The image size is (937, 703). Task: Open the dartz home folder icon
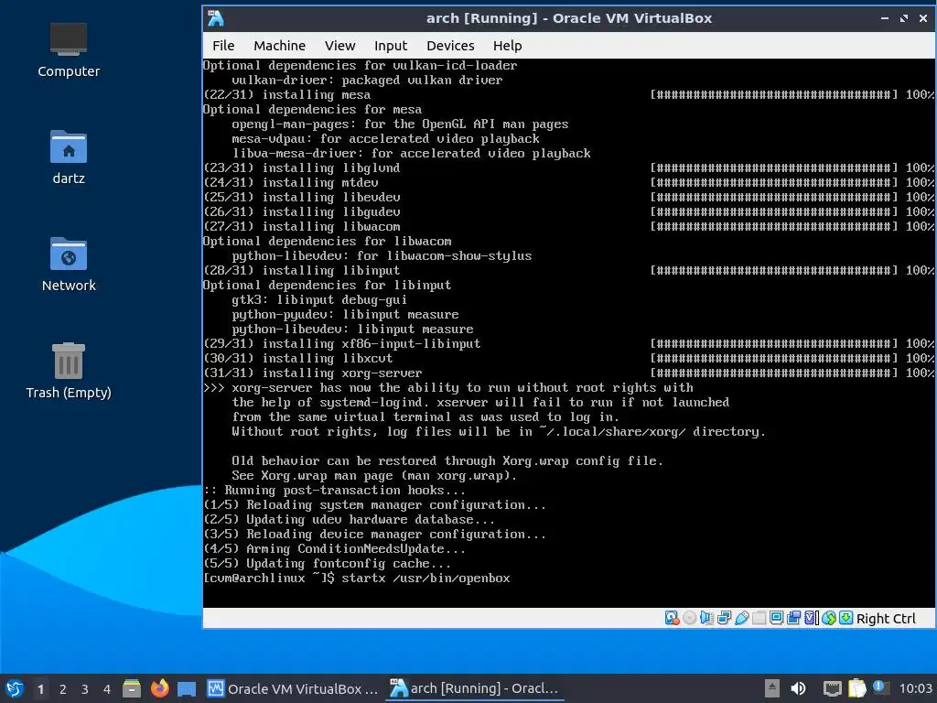point(68,157)
